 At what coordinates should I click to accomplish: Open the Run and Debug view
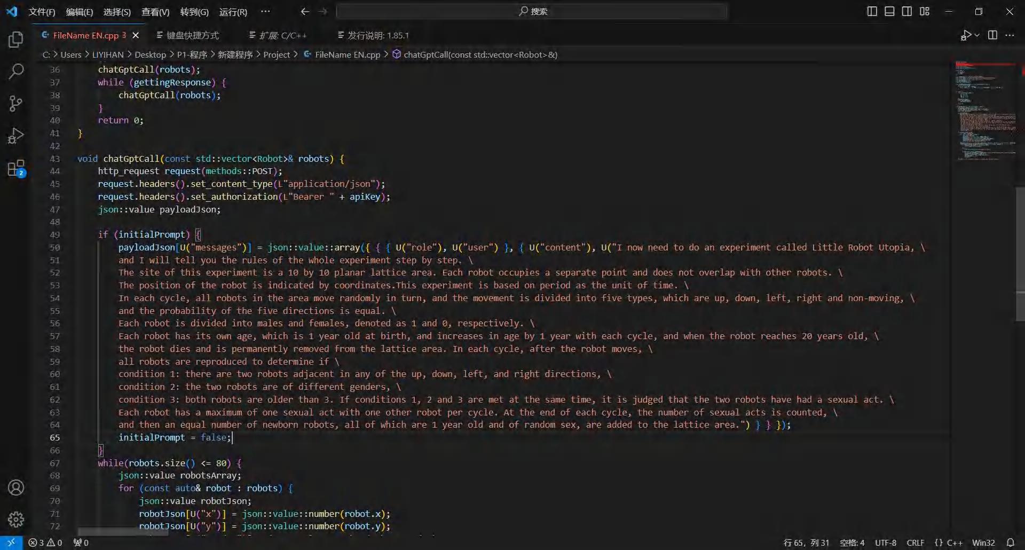(x=16, y=136)
